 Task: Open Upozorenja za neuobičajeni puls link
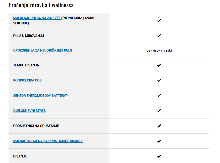42,50
